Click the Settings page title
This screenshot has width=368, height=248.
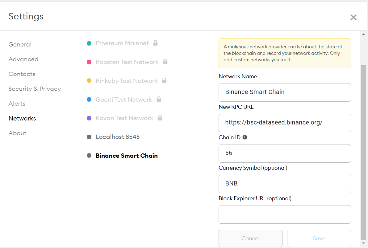pos(26,16)
